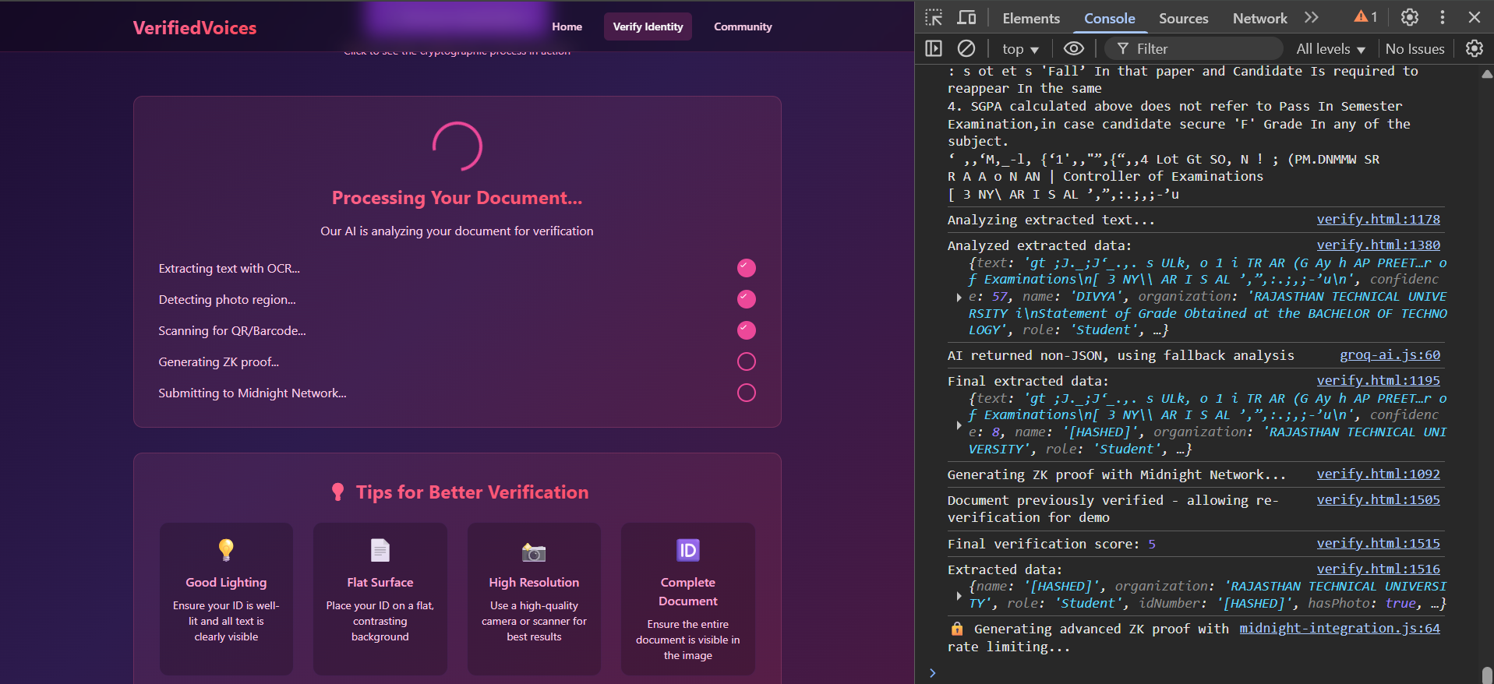The width and height of the screenshot is (1494, 684).
Task: Click 'Generating ZK proof with Midnight Network...' log
Action: click(x=1116, y=475)
